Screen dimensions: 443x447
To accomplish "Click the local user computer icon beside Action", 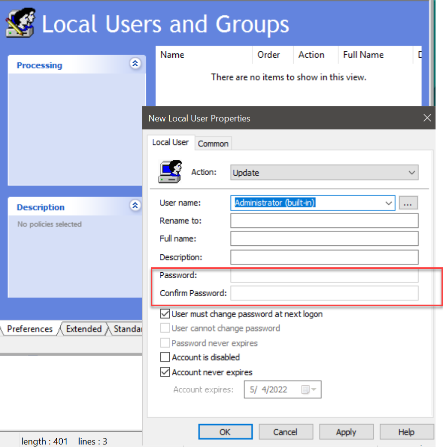I will (x=170, y=172).
